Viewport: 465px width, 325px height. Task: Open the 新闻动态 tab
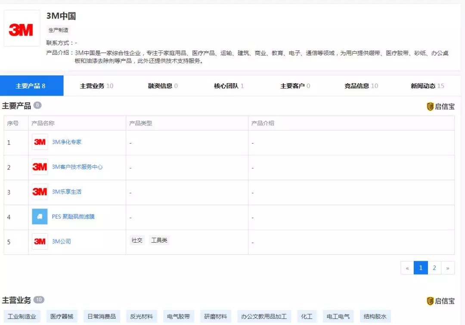(428, 86)
